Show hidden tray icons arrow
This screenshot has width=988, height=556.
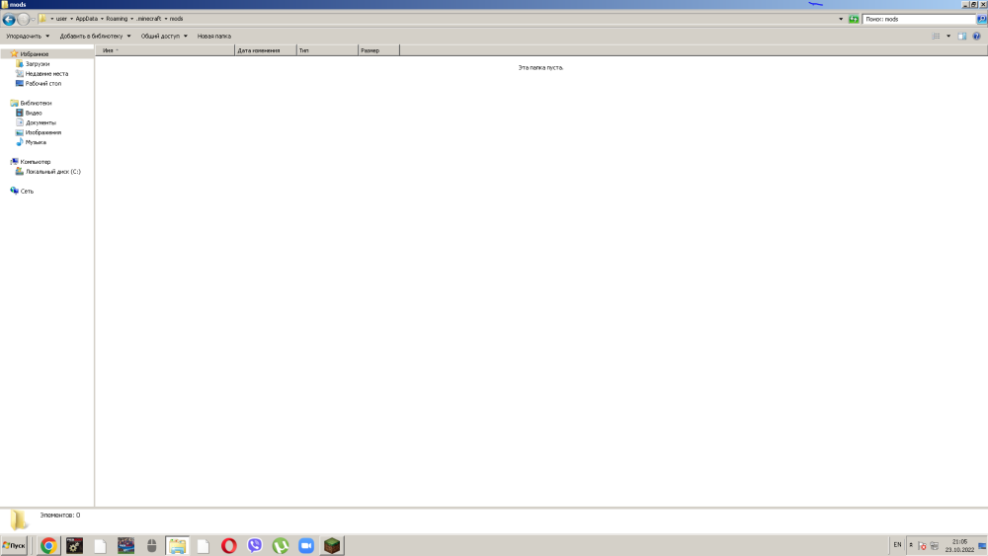pos(911,545)
